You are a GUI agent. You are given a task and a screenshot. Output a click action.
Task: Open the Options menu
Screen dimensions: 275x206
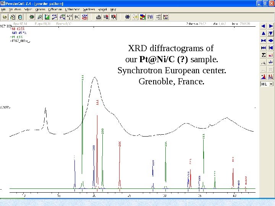[40, 10]
